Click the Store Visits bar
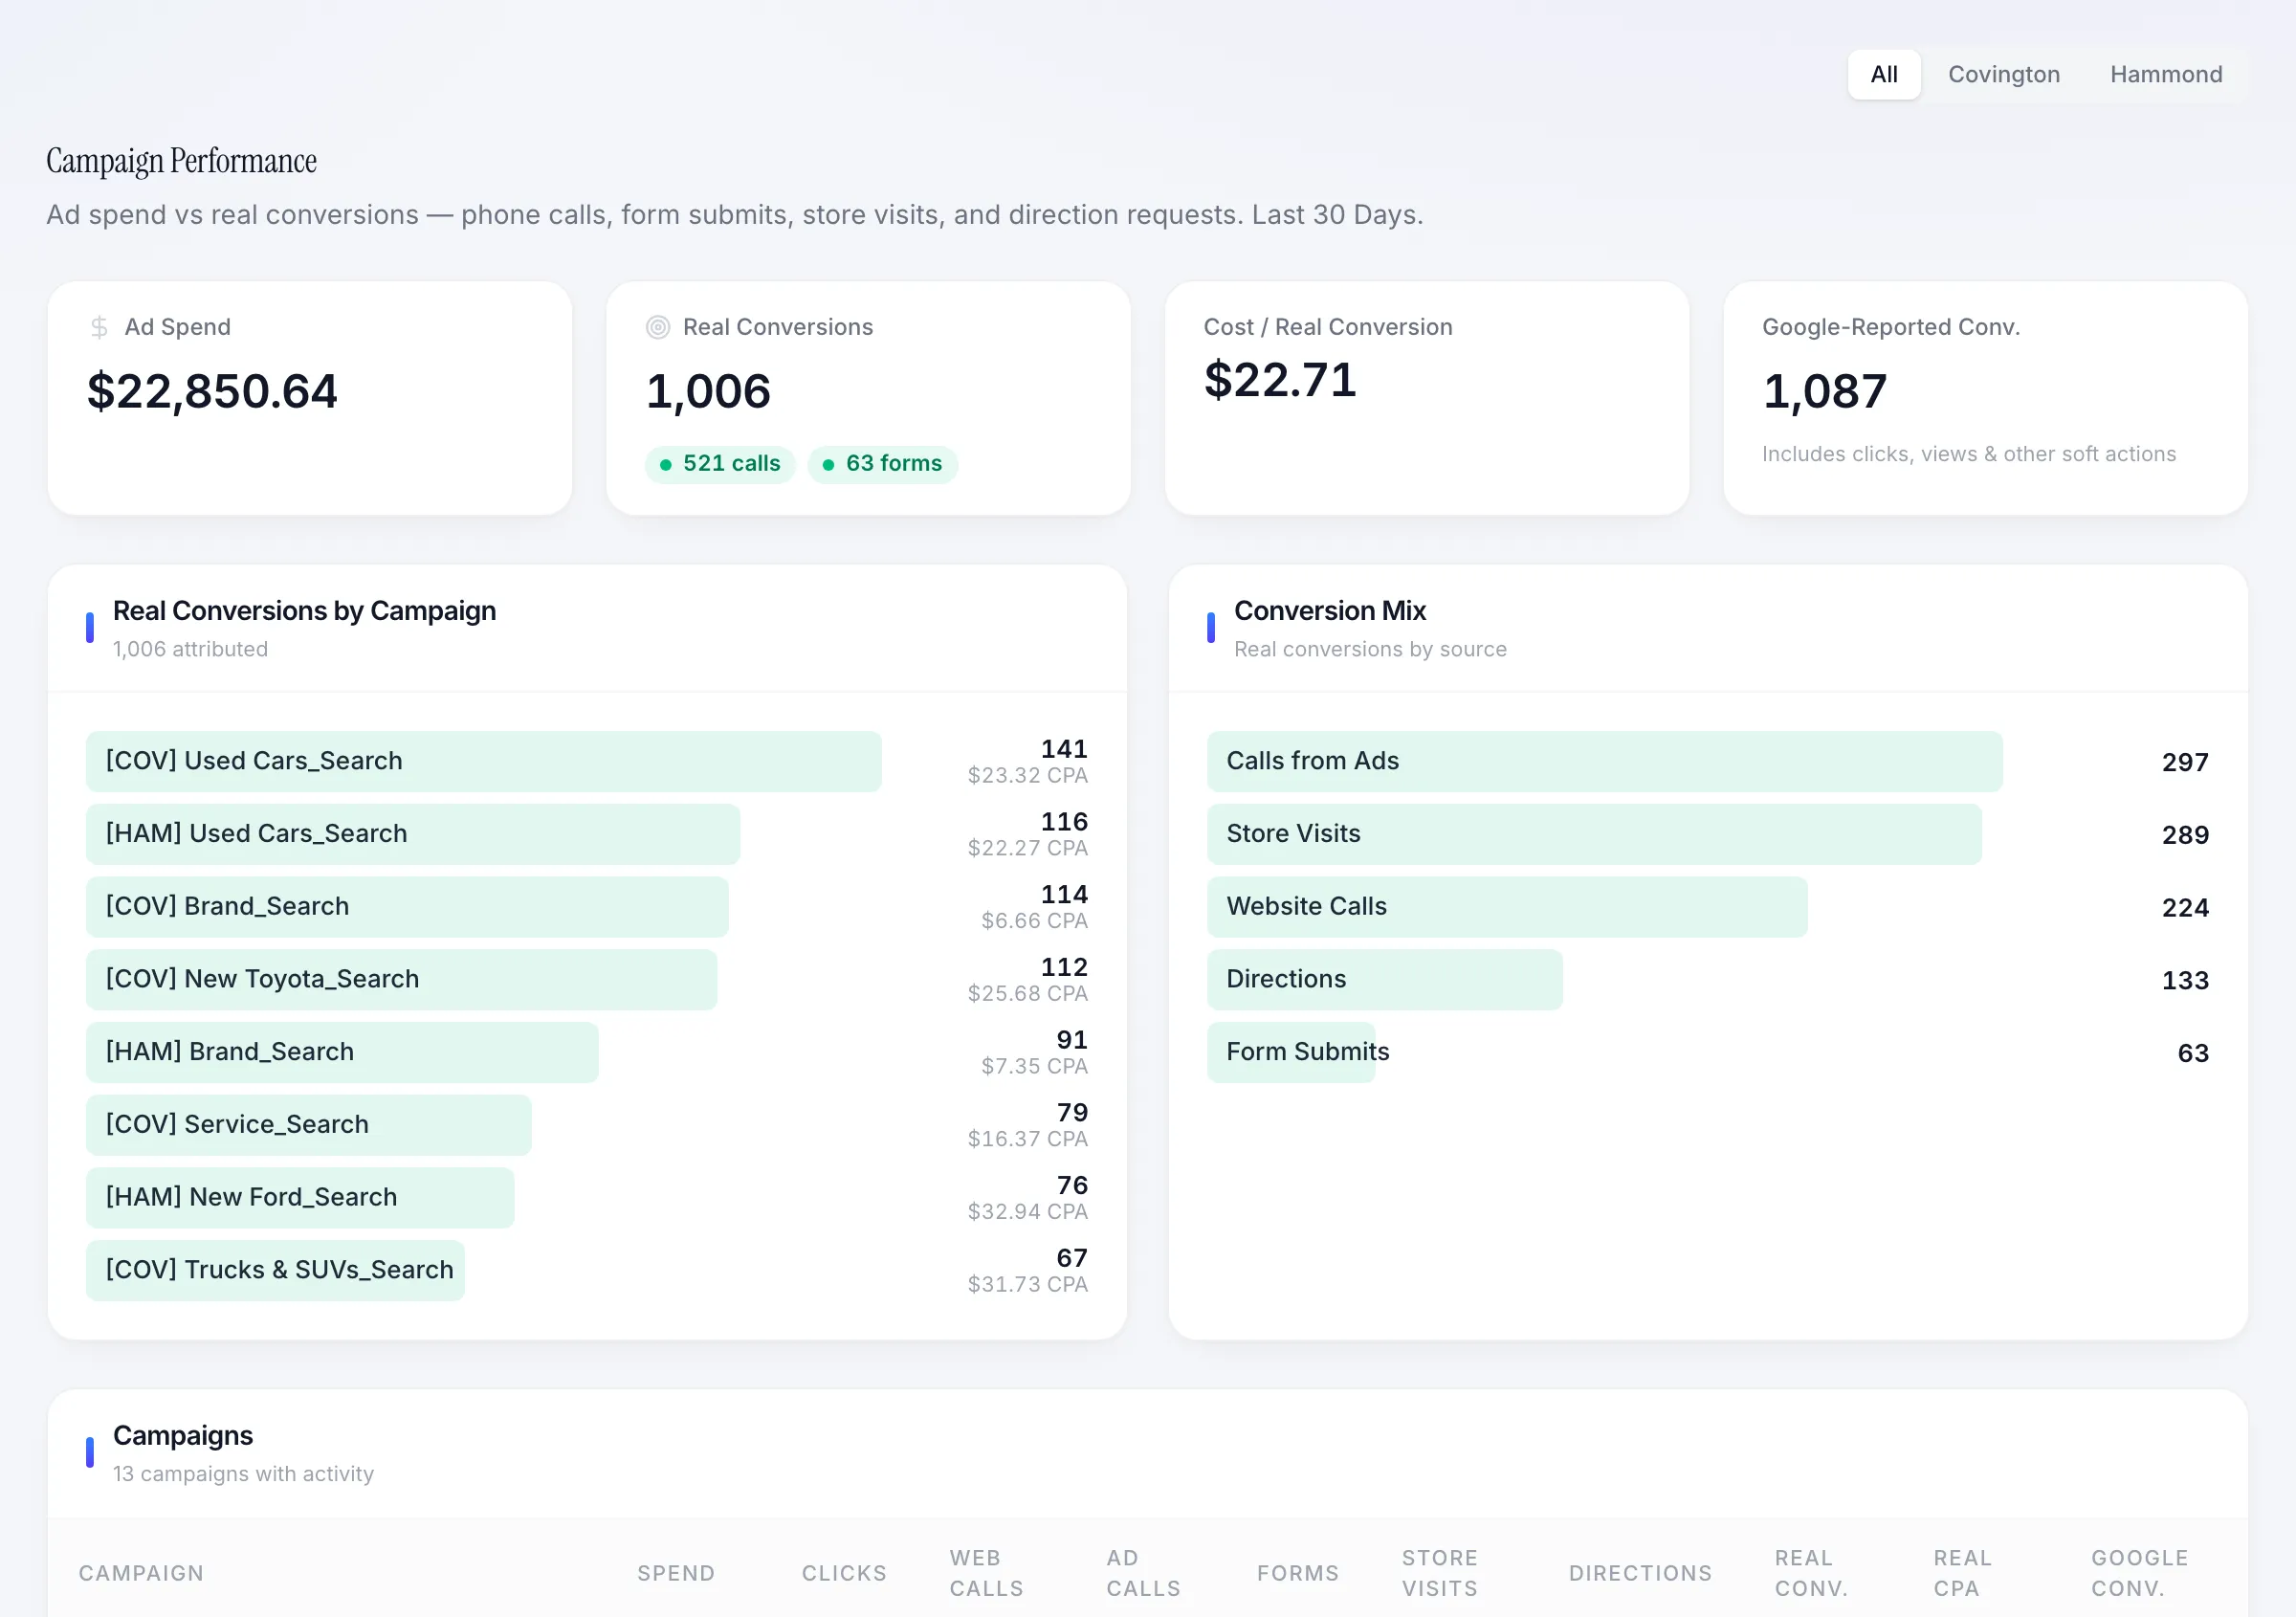The width and height of the screenshot is (2296, 1617). pyautogui.click(x=1594, y=834)
